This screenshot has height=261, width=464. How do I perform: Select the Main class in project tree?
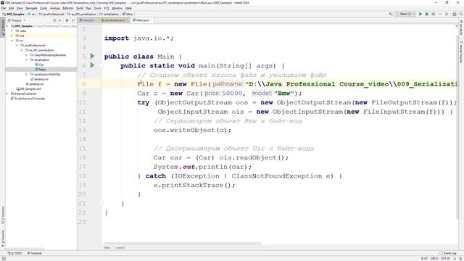click(41, 70)
